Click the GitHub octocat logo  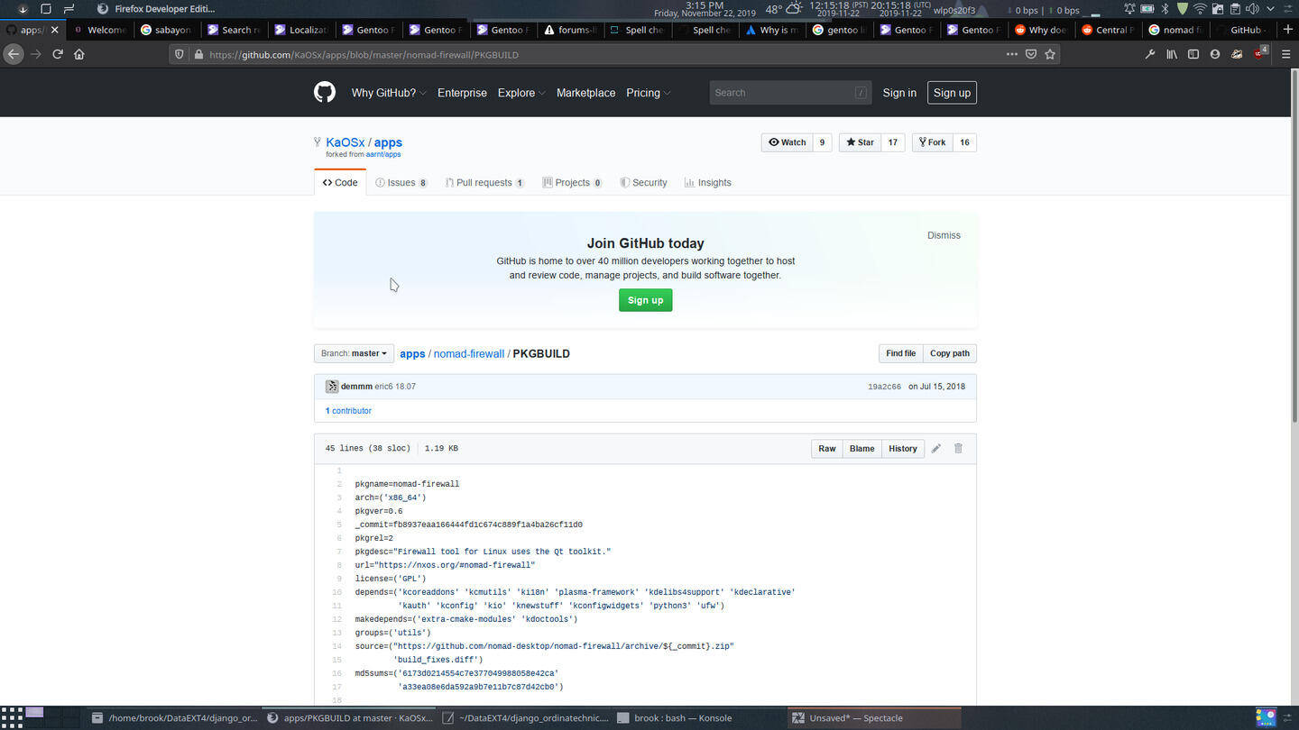[325, 92]
